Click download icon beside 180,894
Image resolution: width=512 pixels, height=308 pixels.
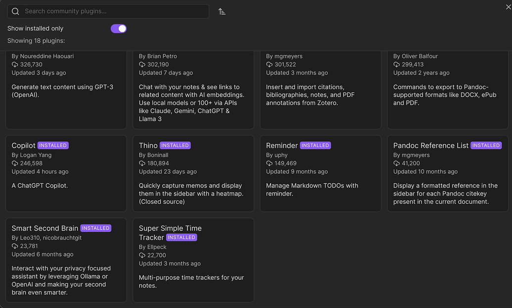(142, 163)
